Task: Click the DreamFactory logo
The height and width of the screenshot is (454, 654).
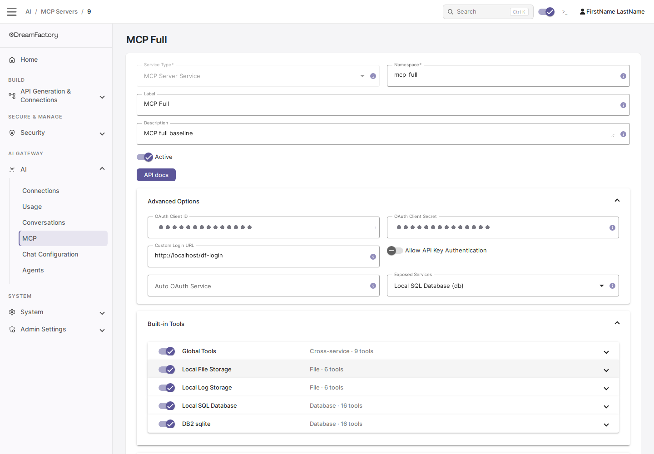Action: (x=34, y=35)
